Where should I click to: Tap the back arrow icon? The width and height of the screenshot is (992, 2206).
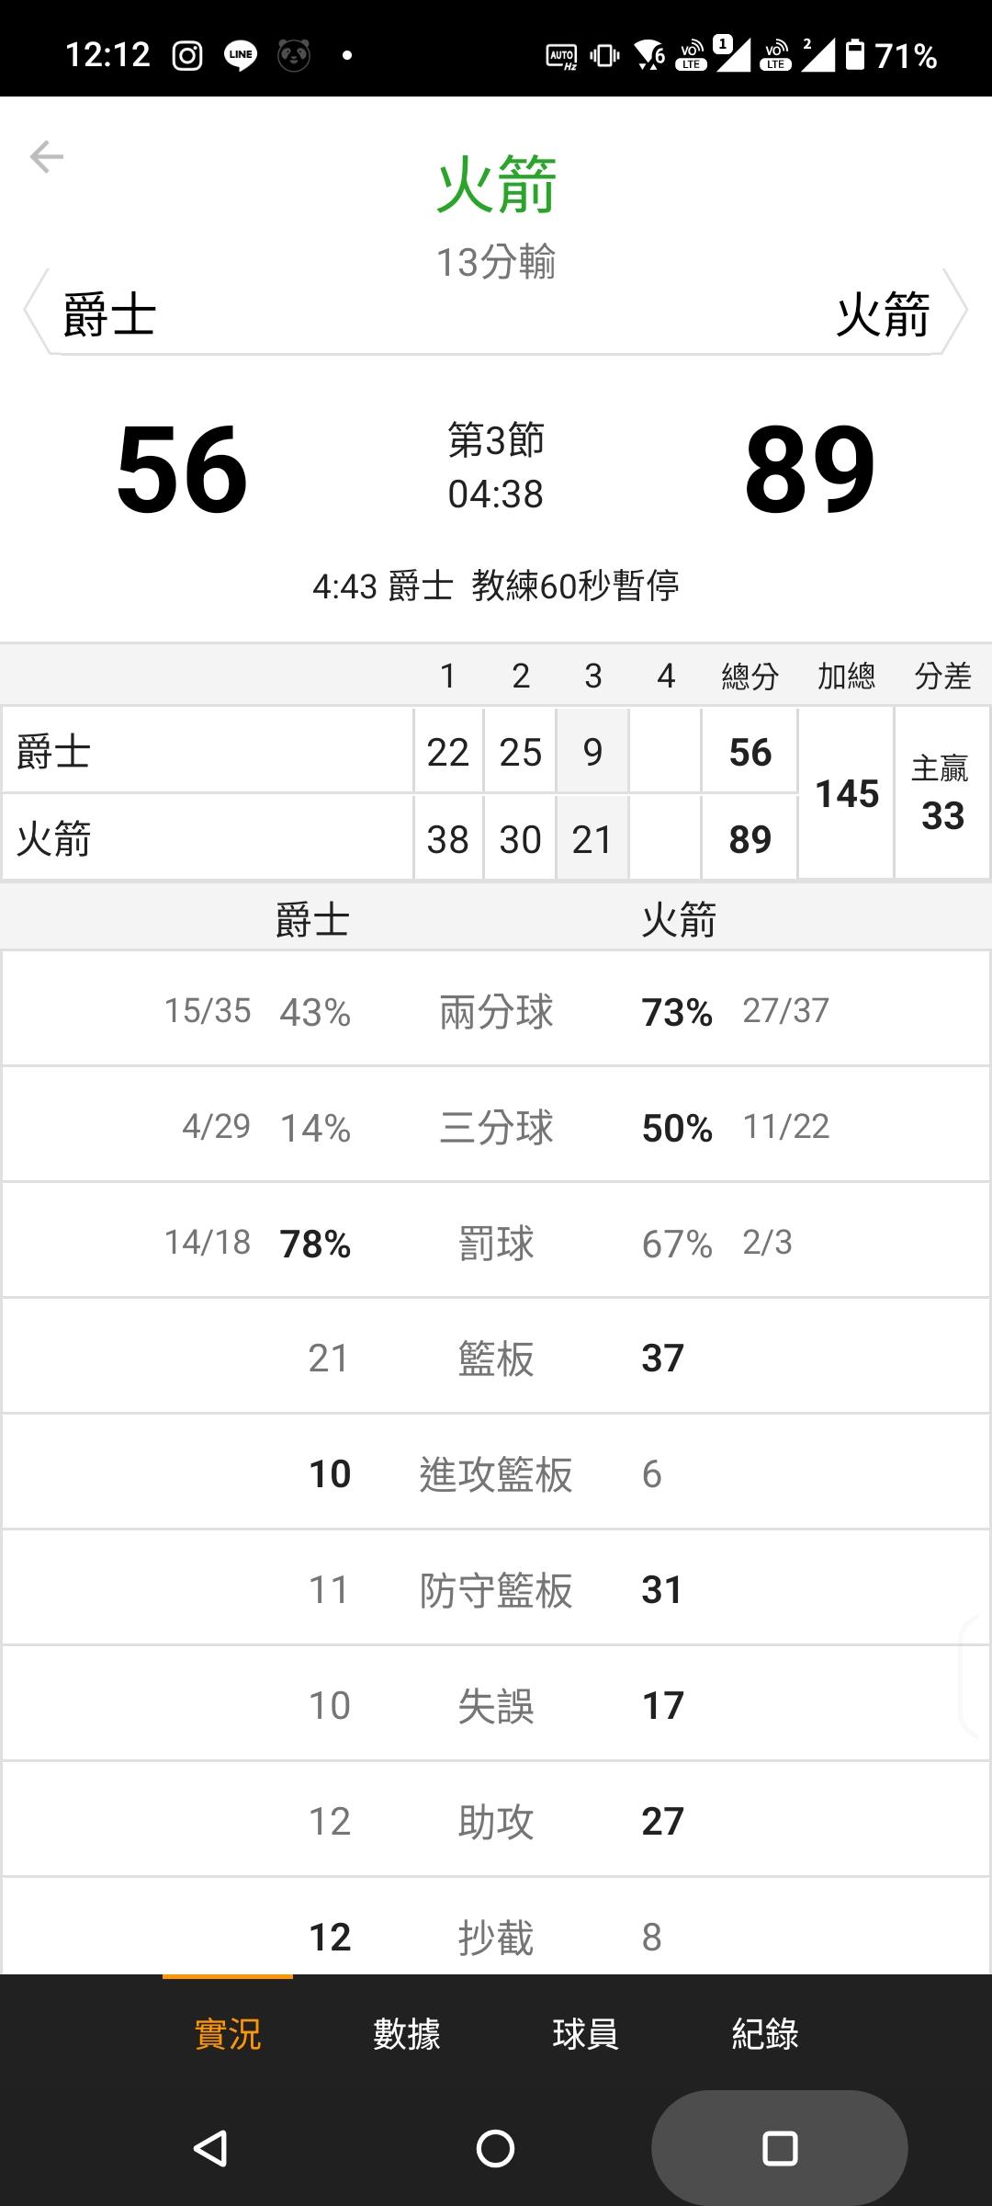(x=46, y=157)
